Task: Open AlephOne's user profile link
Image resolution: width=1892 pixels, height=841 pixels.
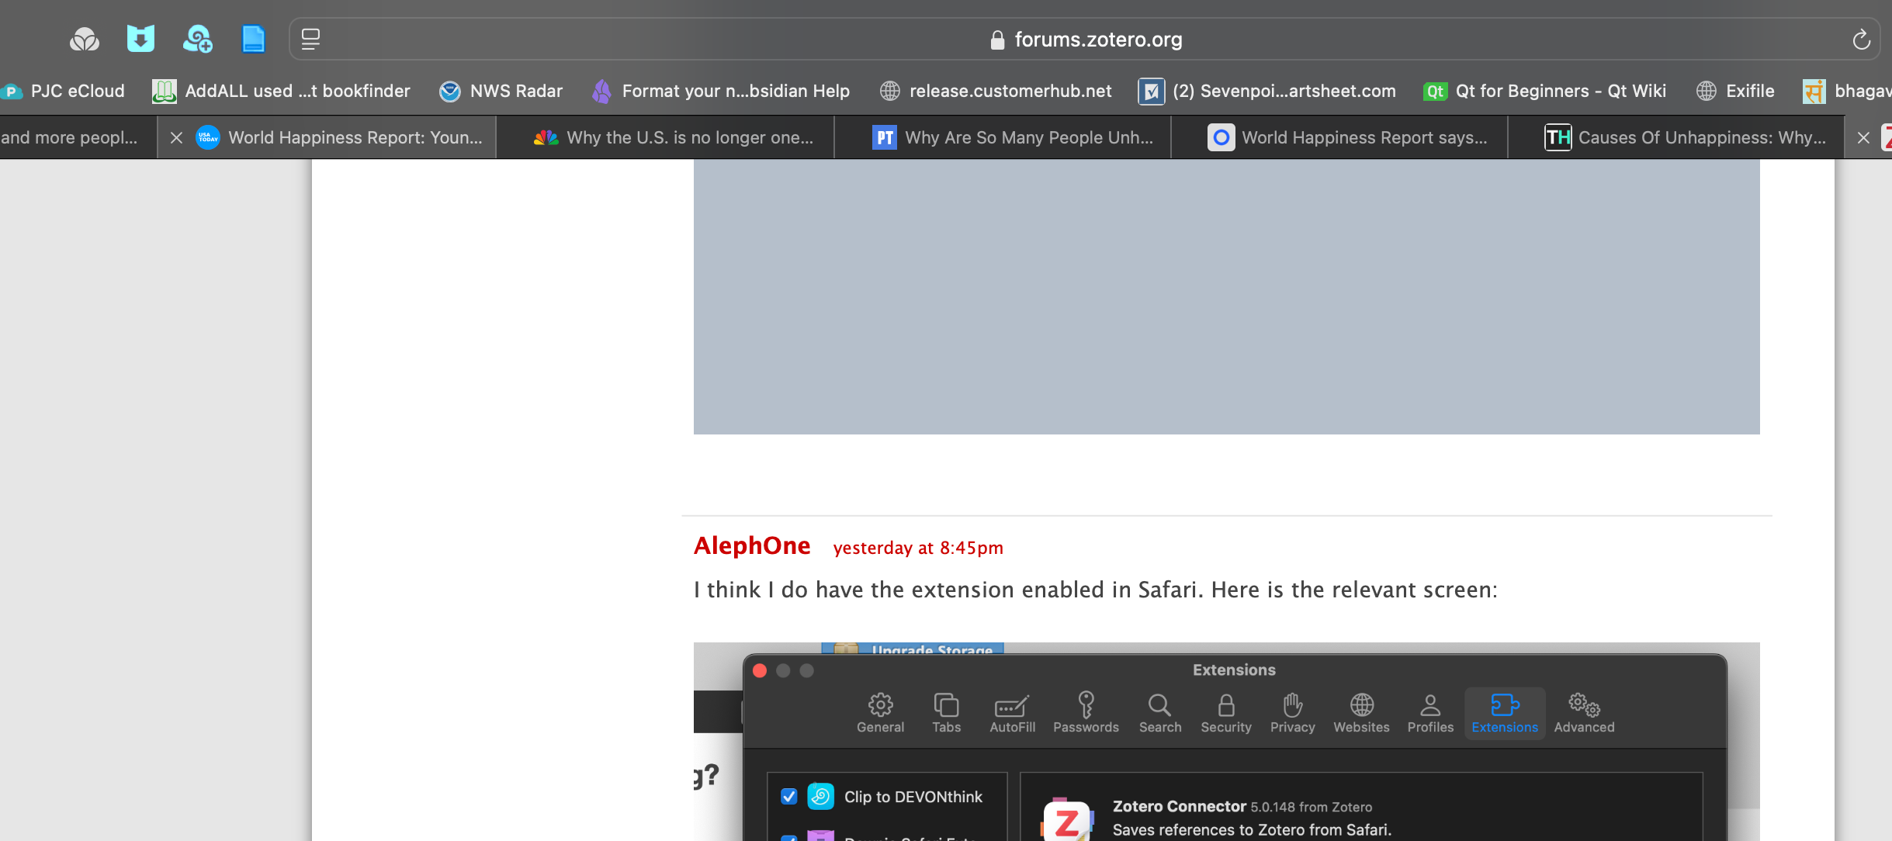Action: pos(751,546)
